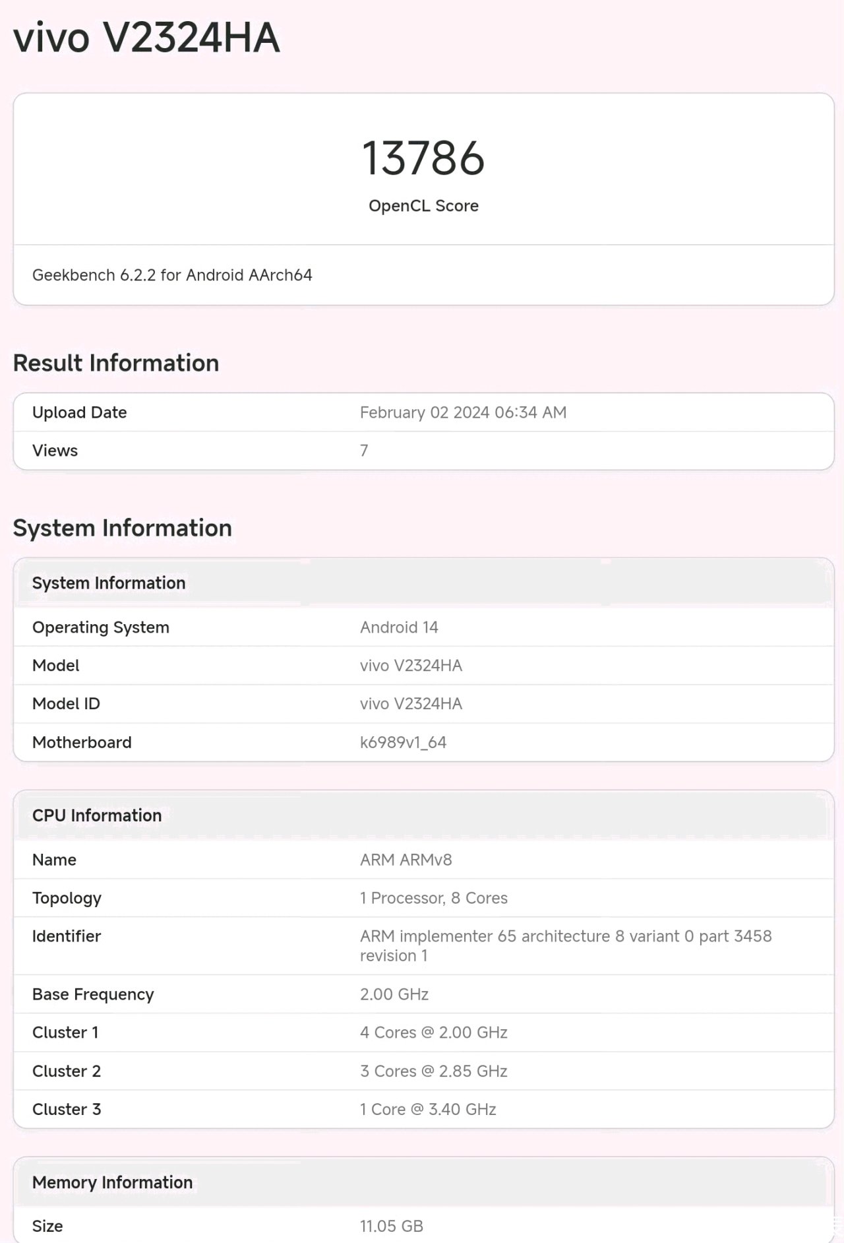844x1243 pixels.
Task: Click the Result Information heading
Action: tap(116, 363)
